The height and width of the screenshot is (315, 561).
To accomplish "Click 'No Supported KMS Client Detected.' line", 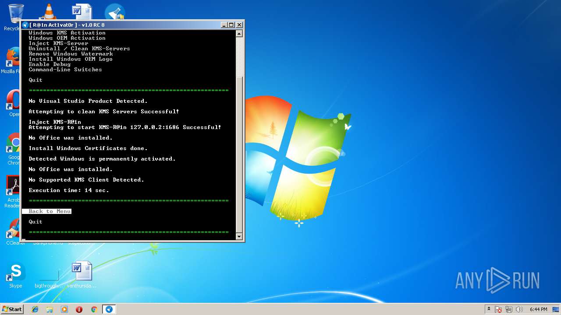I will pos(86,180).
